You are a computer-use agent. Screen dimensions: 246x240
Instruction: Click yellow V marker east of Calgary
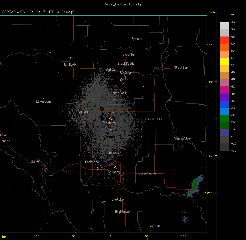(122, 166)
